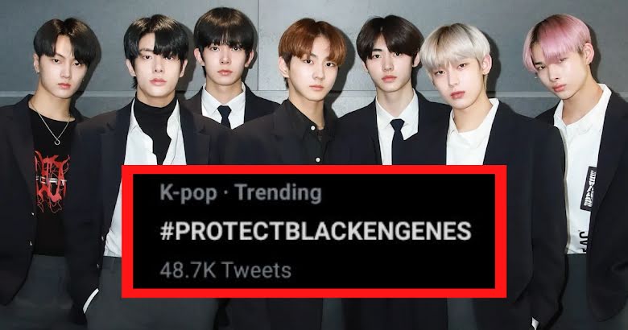
Task: Click the silver pendant necklace
Action: 57,142
